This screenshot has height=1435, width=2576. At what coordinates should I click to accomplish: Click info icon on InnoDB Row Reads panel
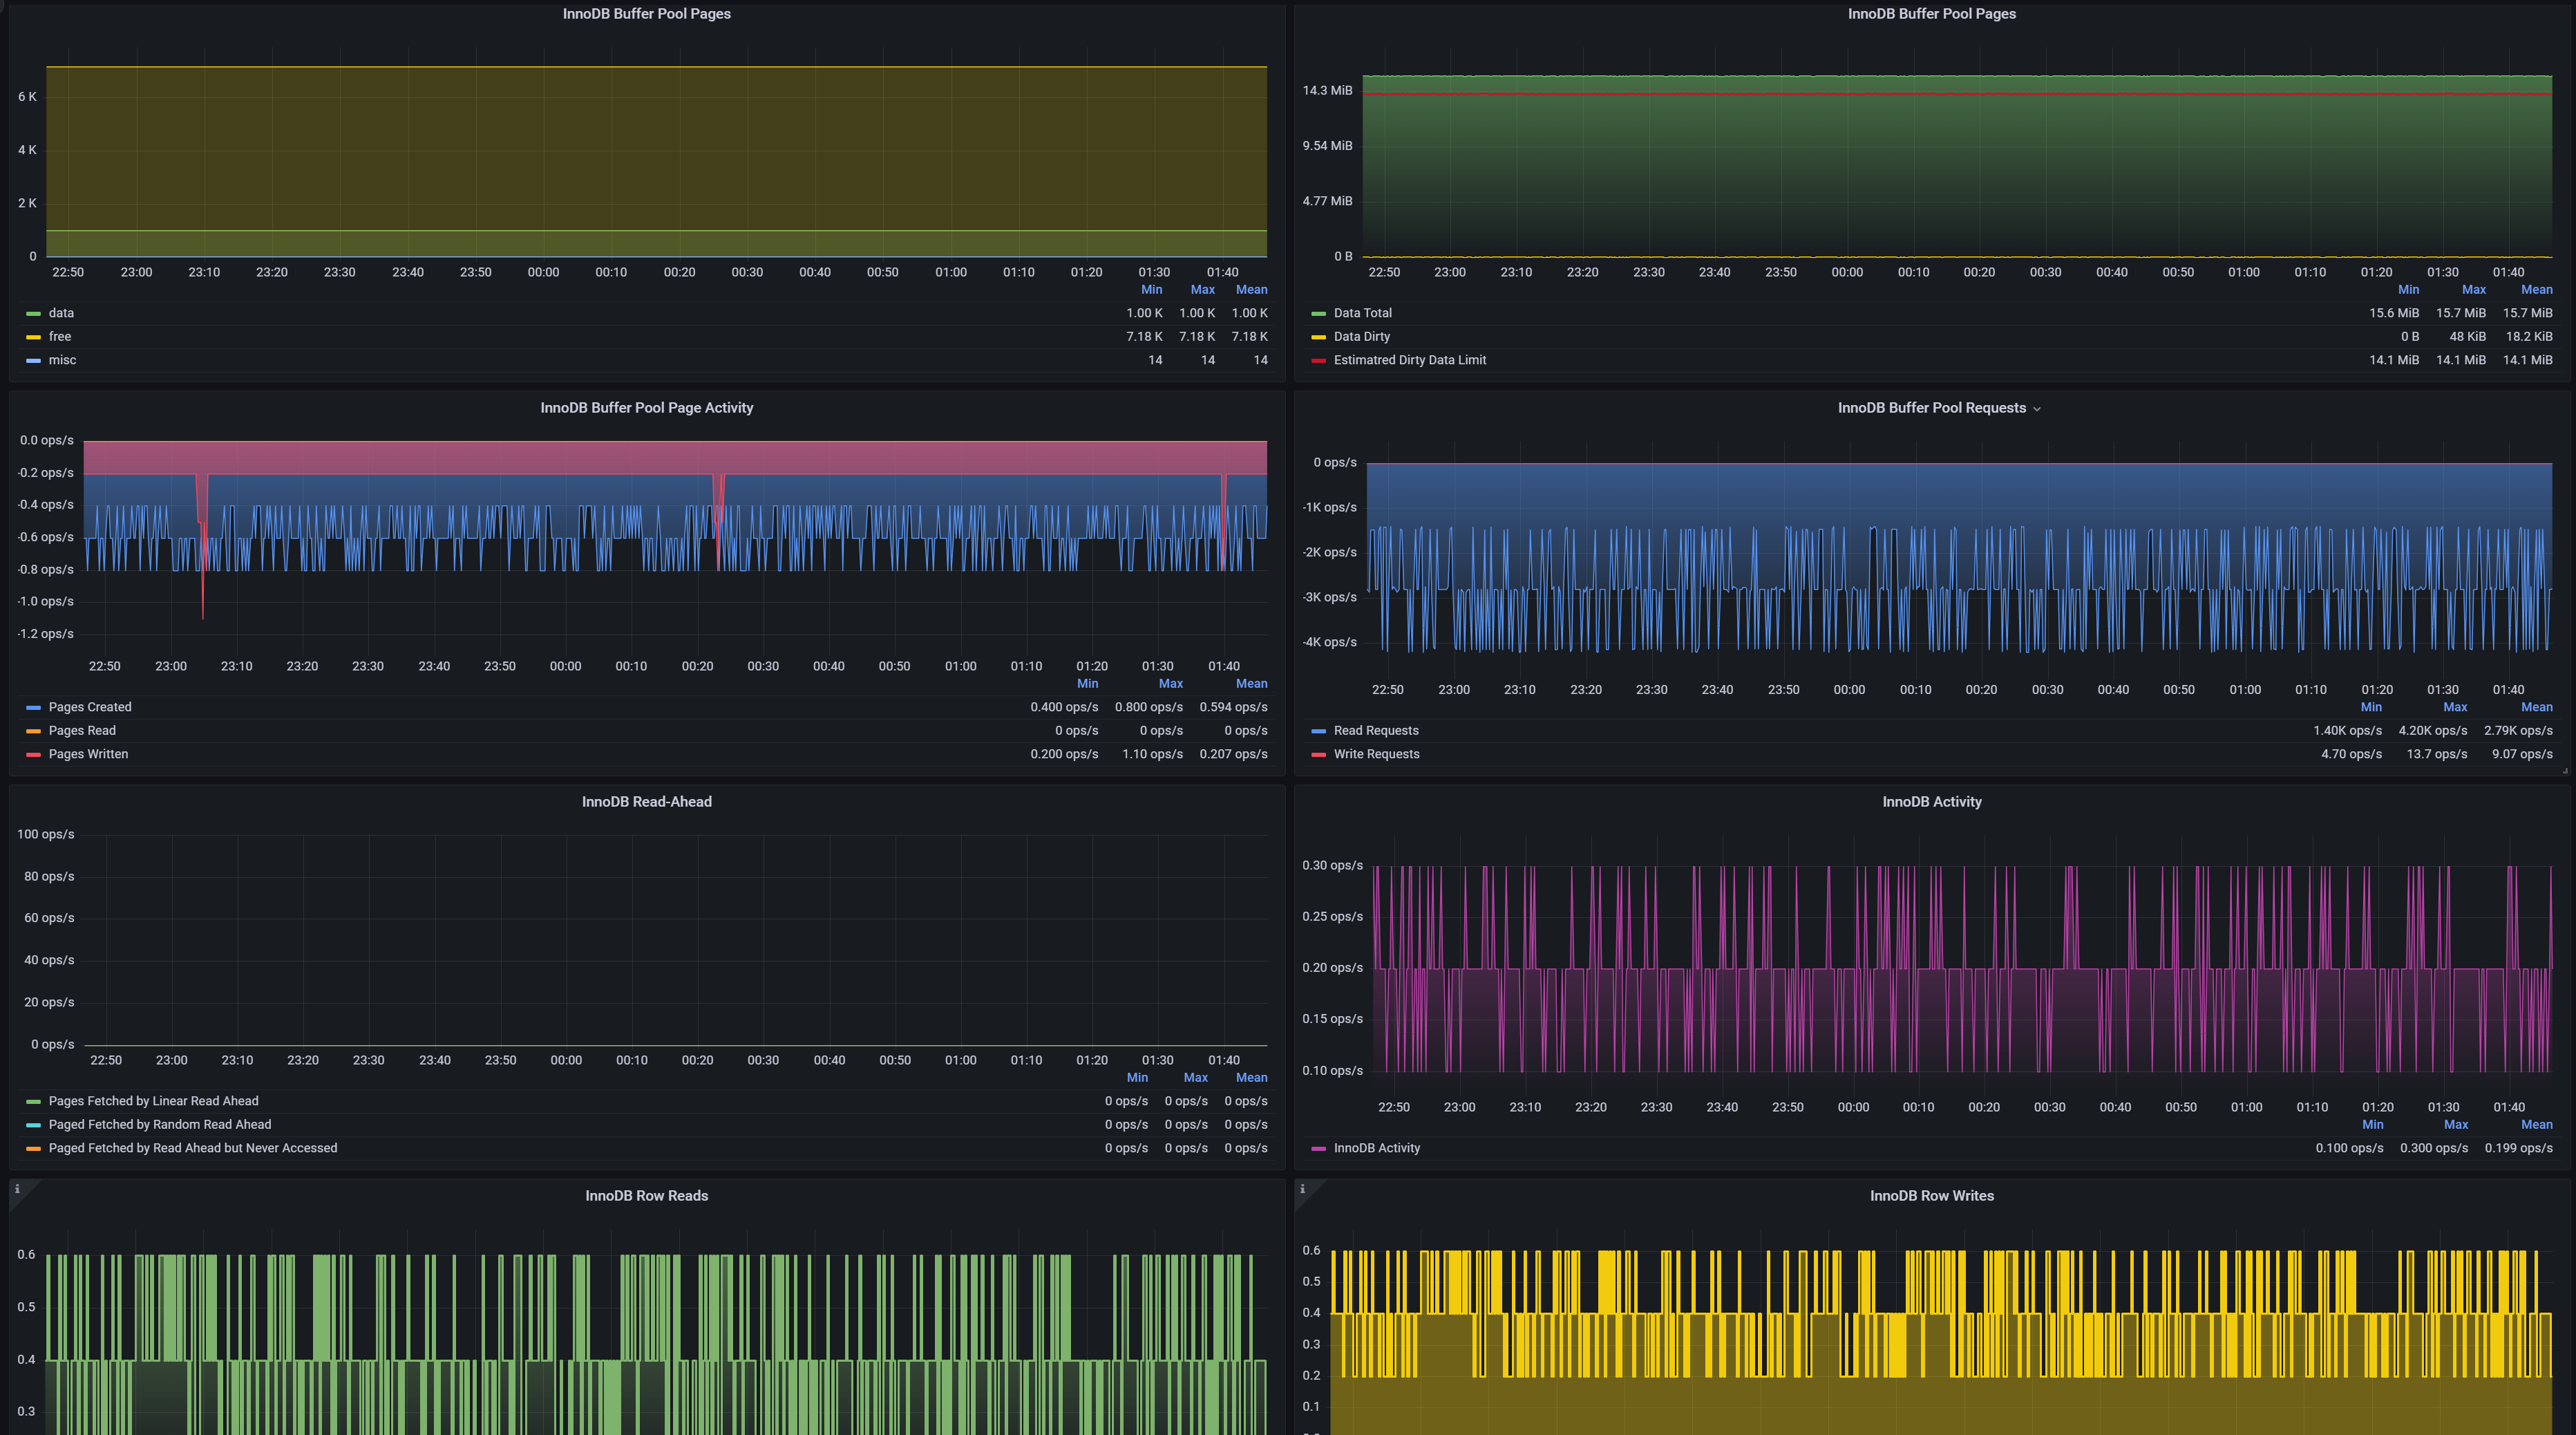pos(17,1189)
